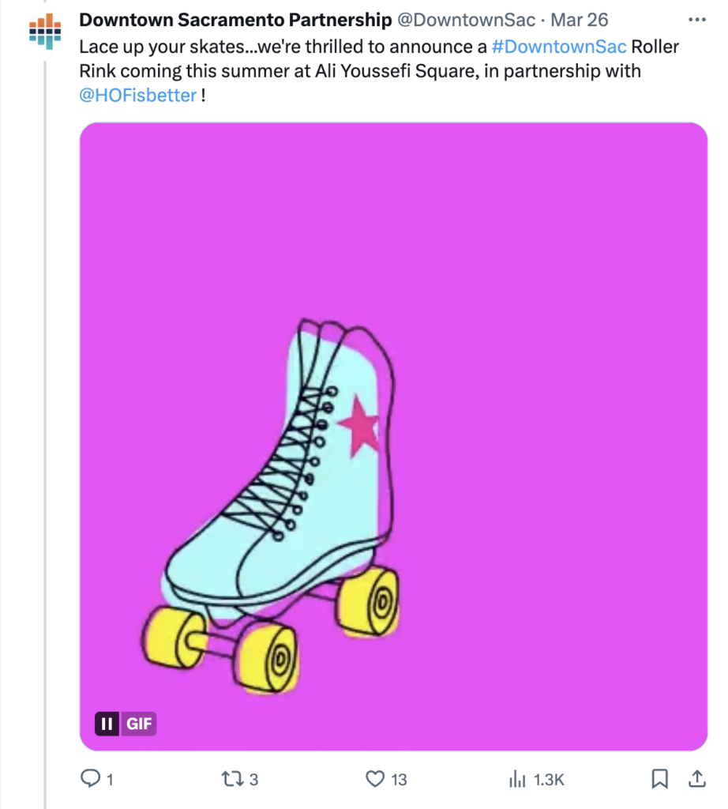728x809 pixels.
Task: Open the Mar 26 timestamp link
Action: tap(580, 20)
